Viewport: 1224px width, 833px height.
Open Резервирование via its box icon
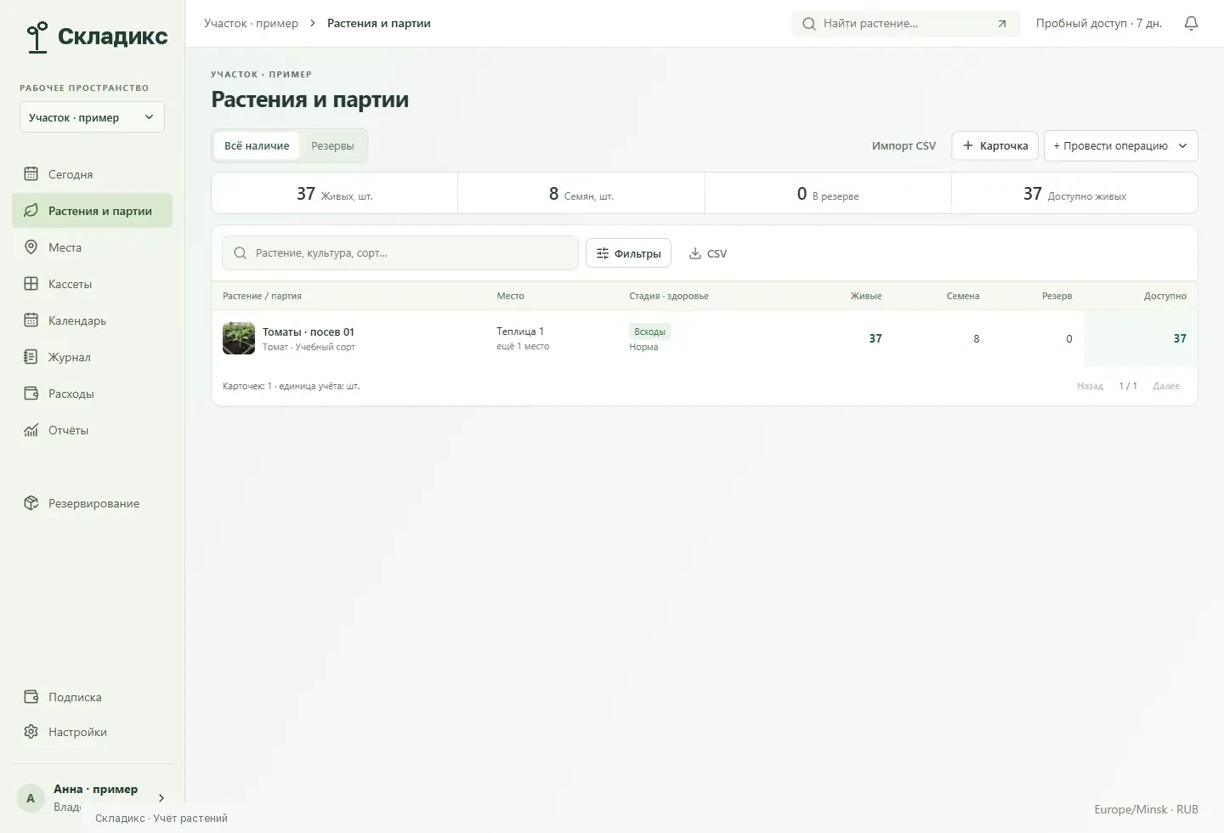(x=31, y=503)
